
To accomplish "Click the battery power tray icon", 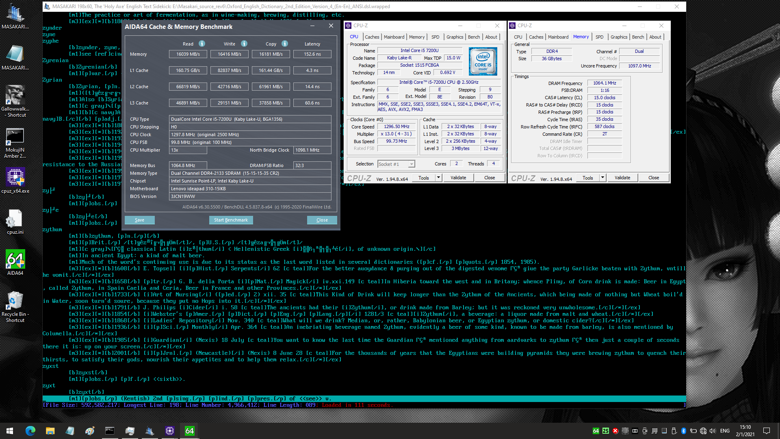I will pos(693,431).
